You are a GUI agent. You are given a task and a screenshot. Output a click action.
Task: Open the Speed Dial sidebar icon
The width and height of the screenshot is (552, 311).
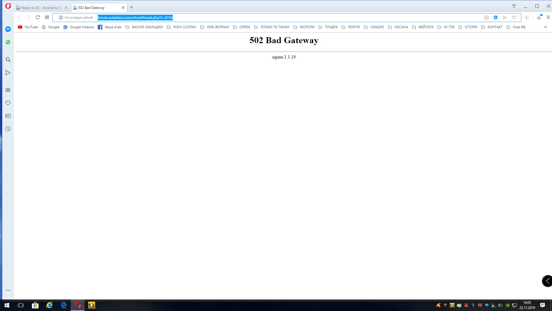8,90
